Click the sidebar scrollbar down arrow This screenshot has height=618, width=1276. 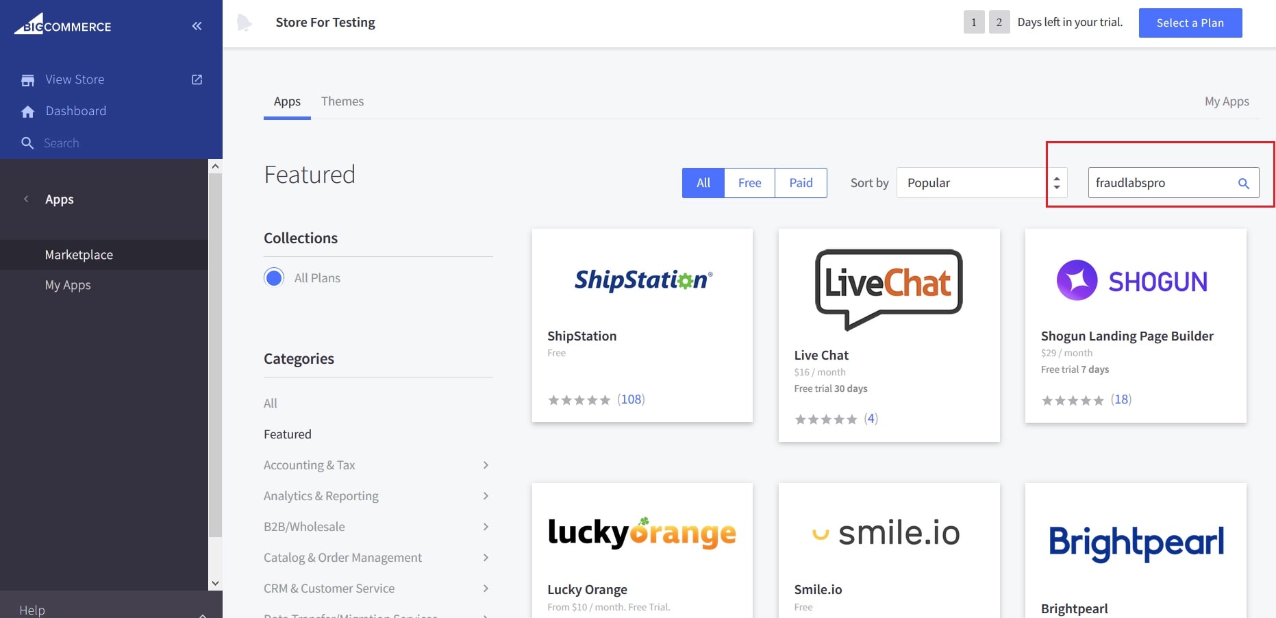(215, 584)
